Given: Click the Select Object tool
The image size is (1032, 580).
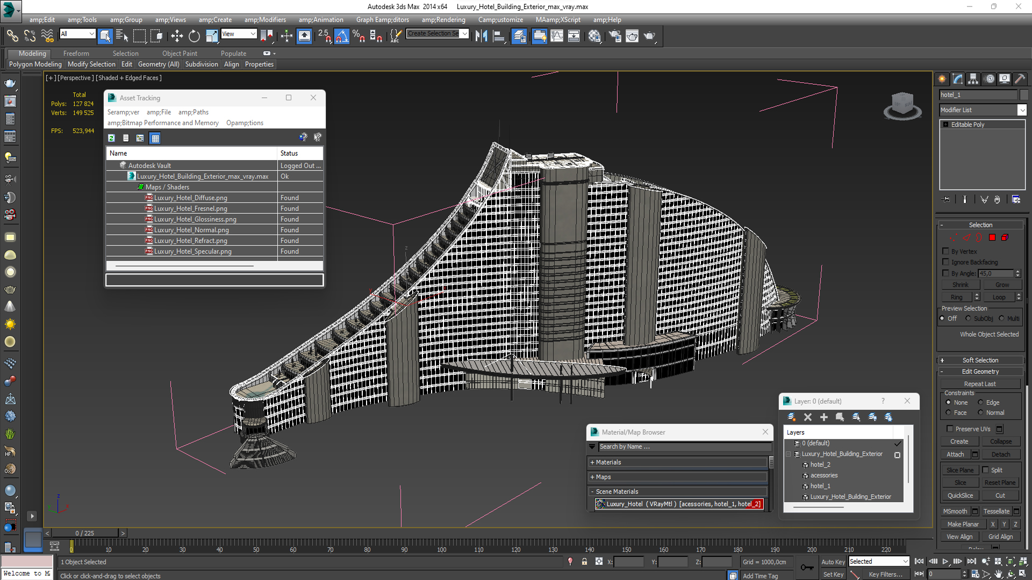Looking at the screenshot, I should tap(105, 36).
